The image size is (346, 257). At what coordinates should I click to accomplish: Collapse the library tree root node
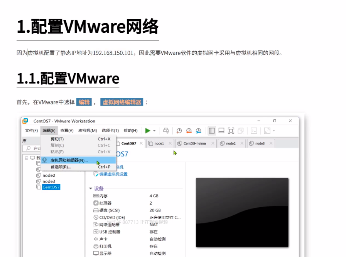click(27, 158)
